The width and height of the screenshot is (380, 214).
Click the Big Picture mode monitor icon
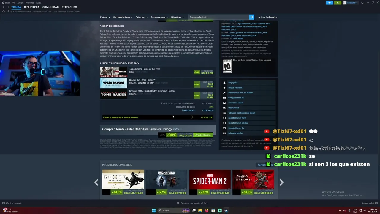[x=362, y=3]
